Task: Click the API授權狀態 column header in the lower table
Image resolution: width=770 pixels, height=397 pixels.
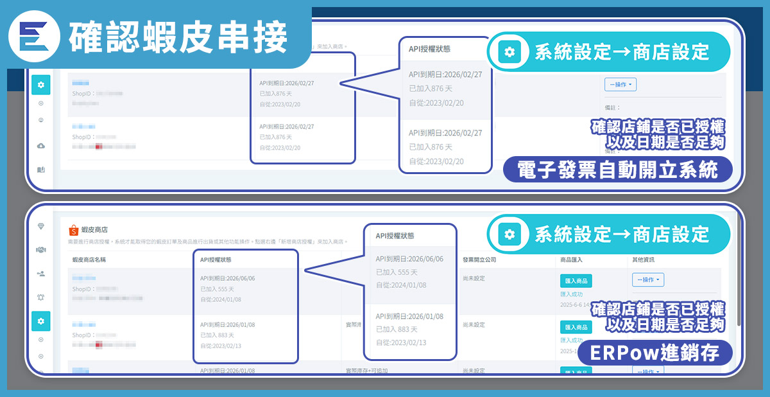Action: pyautogui.click(x=216, y=260)
